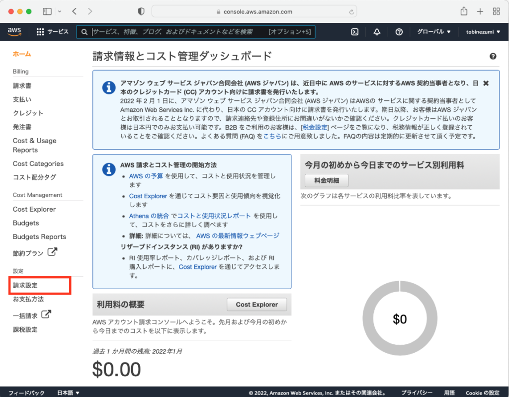Open お支払方法 in the sidebar
The width and height of the screenshot is (509, 397).
(x=28, y=299)
